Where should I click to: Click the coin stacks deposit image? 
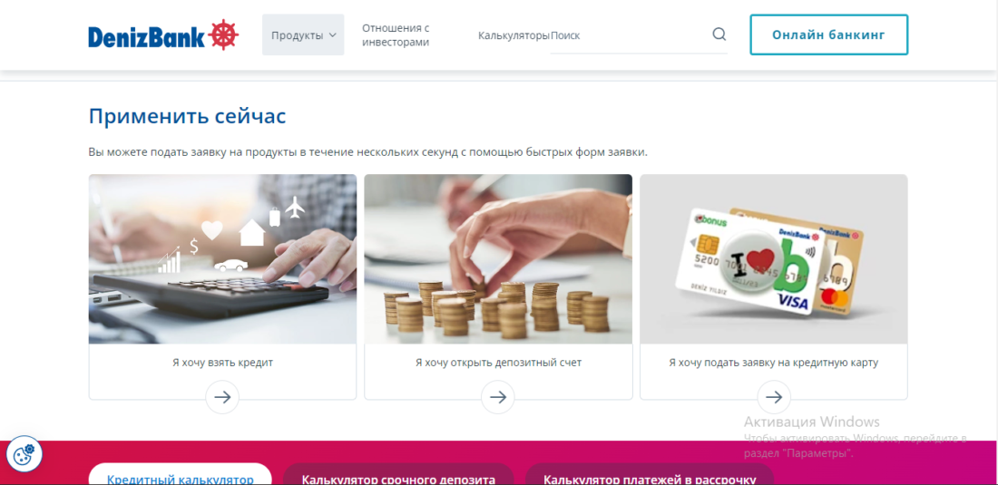tap(498, 259)
